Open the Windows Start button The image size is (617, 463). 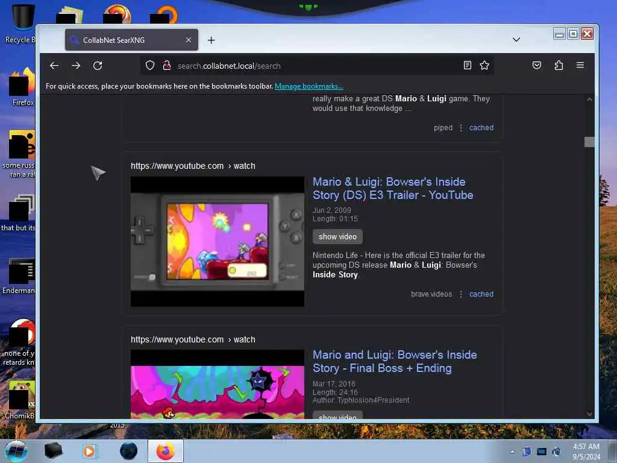pyautogui.click(x=16, y=451)
